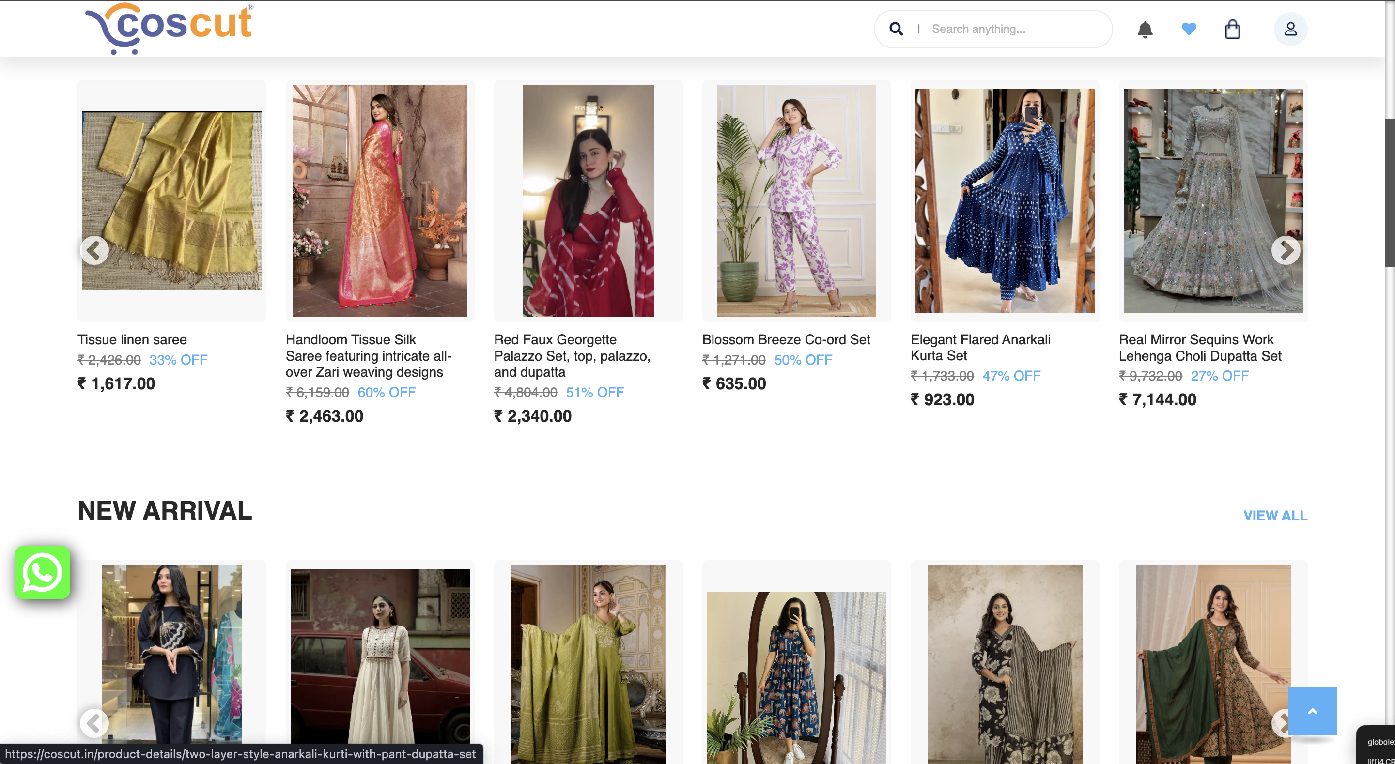This screenshot has height=764, width=1395.
Task: Open the notifications bell
Action: (x=1145, y=29)
